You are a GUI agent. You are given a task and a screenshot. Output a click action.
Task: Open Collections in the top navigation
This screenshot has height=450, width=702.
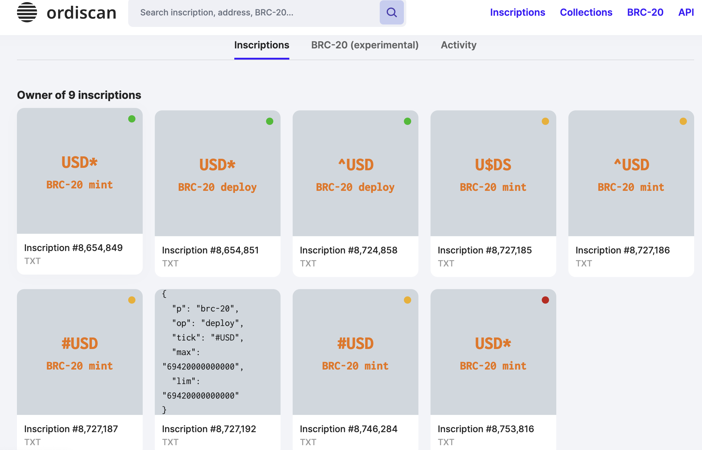click(586, 12)
